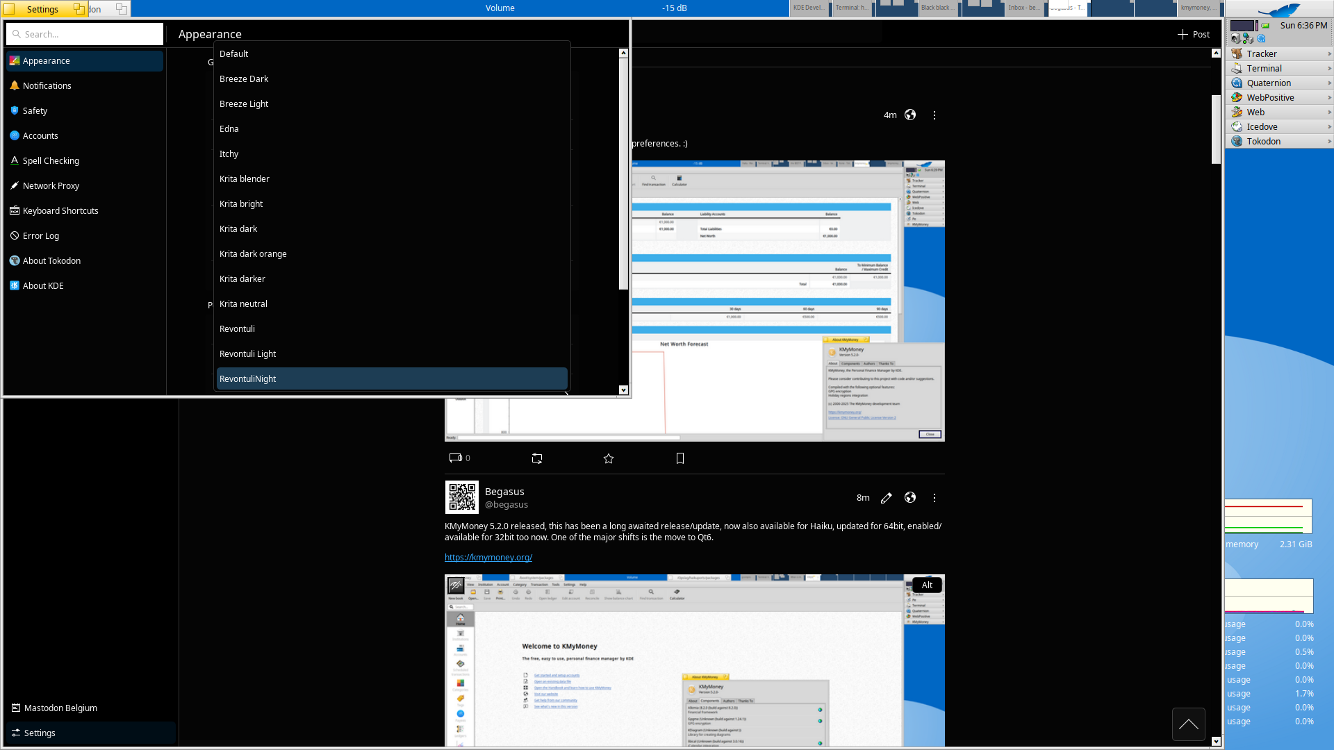The height and width of the screenshot is (750, 1334).
Task: Boost the post with the repeat icon
Action: pyautogui.click(x=537, y=458)
